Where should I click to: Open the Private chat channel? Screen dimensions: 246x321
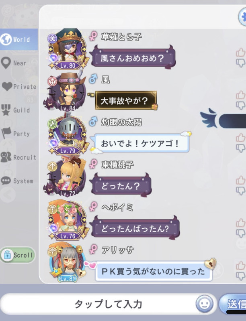(19, 86)
